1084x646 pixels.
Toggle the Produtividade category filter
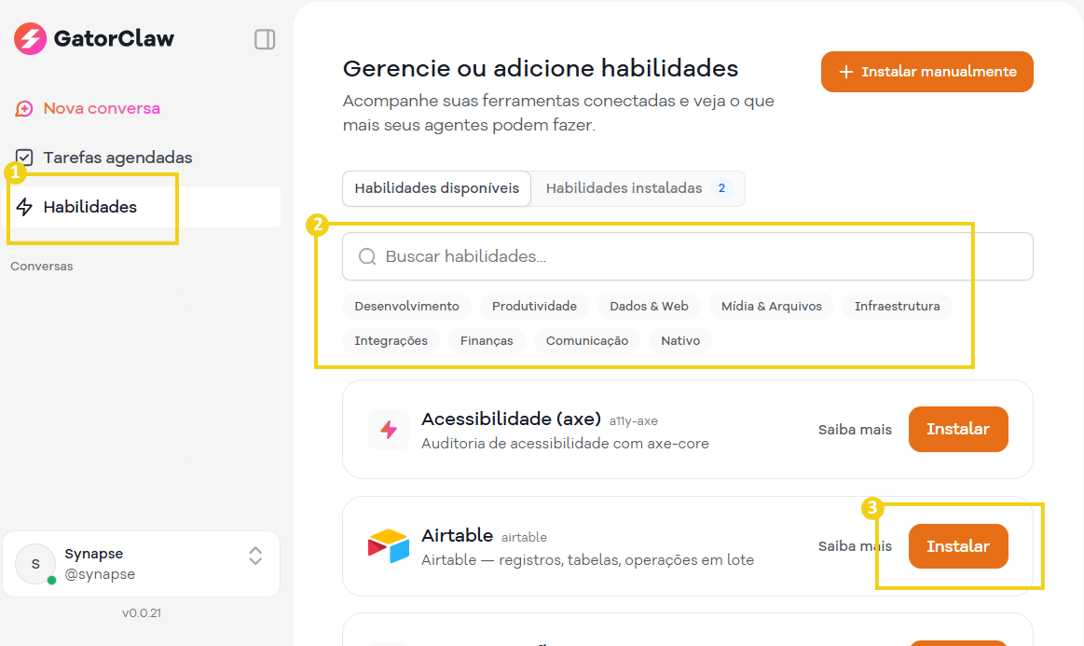point(533,305)
